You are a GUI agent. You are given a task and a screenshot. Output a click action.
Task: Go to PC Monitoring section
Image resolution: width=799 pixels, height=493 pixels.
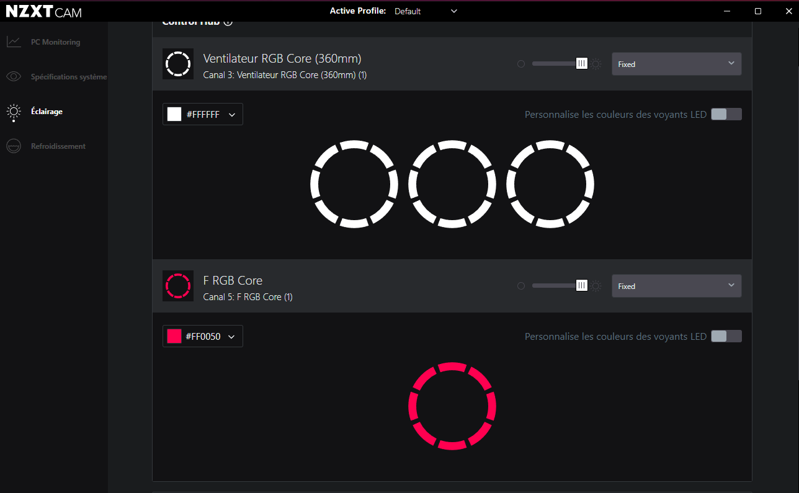pyautogui.click(x=55, y=42)
